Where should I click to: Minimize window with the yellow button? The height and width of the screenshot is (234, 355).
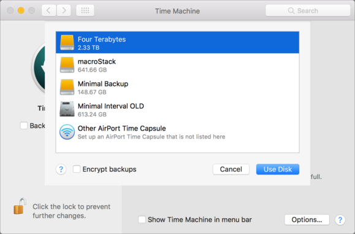(x=21, y=10)
